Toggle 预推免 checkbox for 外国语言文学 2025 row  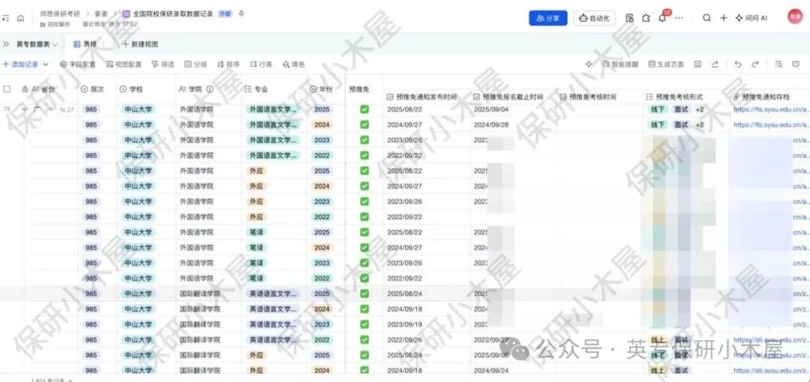pos(364,109)
